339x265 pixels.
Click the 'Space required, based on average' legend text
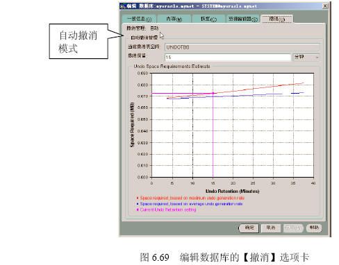(191, 204)
